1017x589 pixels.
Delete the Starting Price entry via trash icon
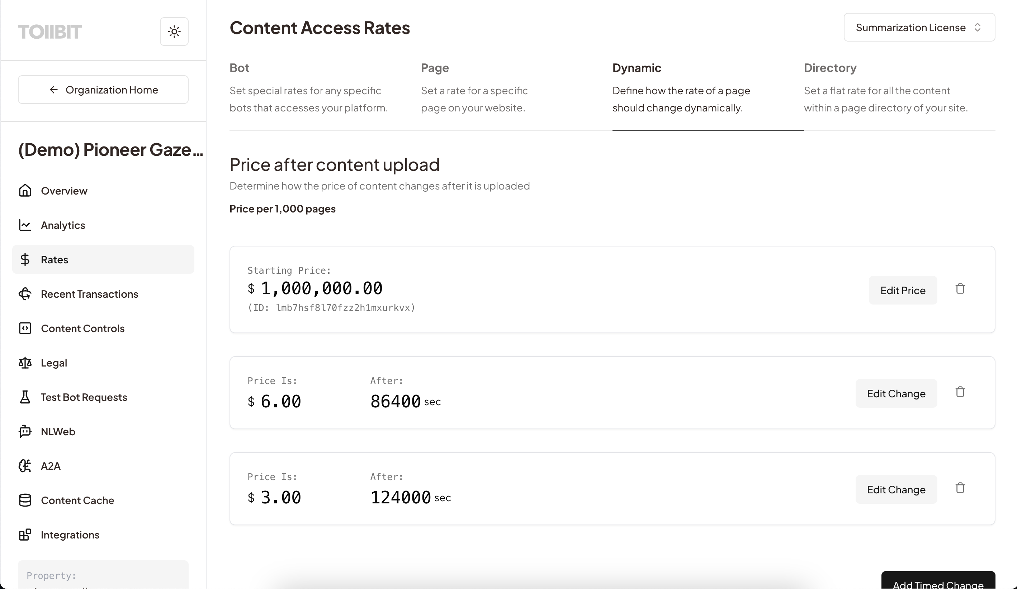point(960,289)
